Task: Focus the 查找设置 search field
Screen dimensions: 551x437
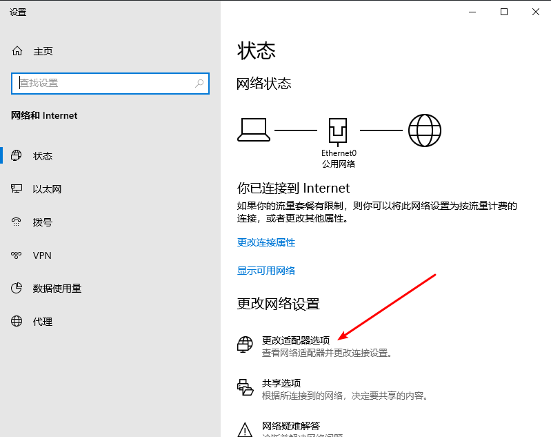Action: (x=110, y=84)
